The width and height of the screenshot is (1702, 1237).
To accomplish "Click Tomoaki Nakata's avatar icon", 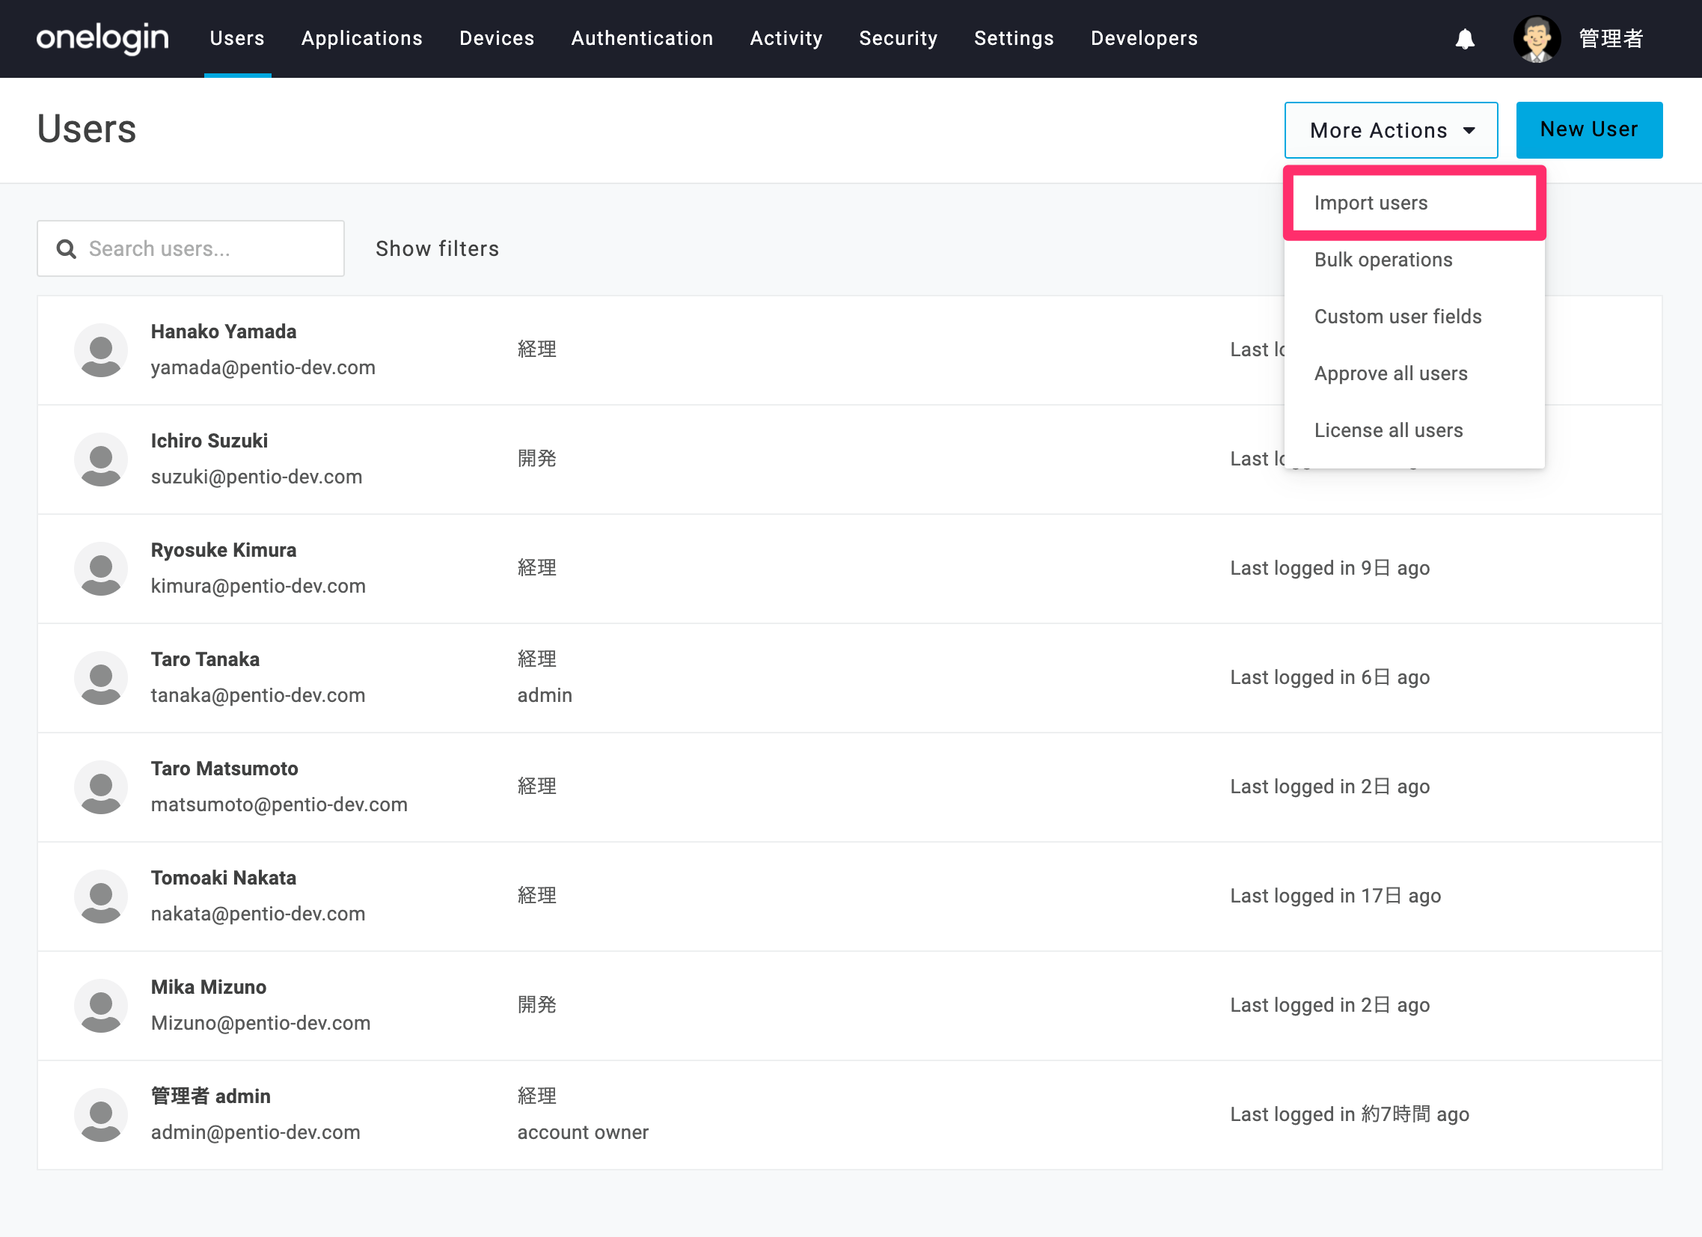I will pos(100,897).
